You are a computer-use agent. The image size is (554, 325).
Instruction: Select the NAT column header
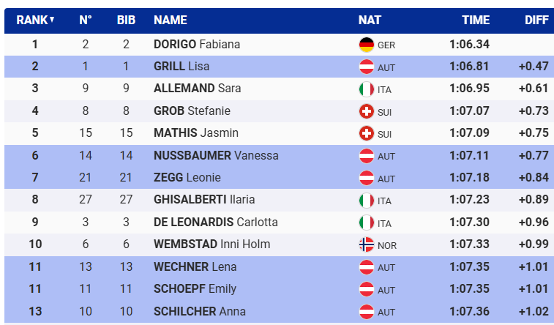369,20
